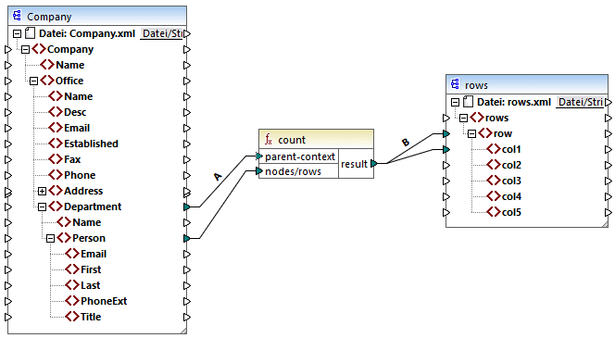Viewport: 615px width, 338px height.
Task: Select the Last element in Person
Action: [90, 285]
